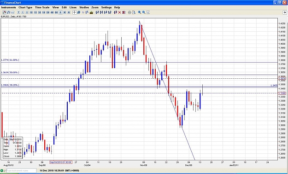Switch to 1H time scale
288x174 pixels.
(x=44, y=12)
